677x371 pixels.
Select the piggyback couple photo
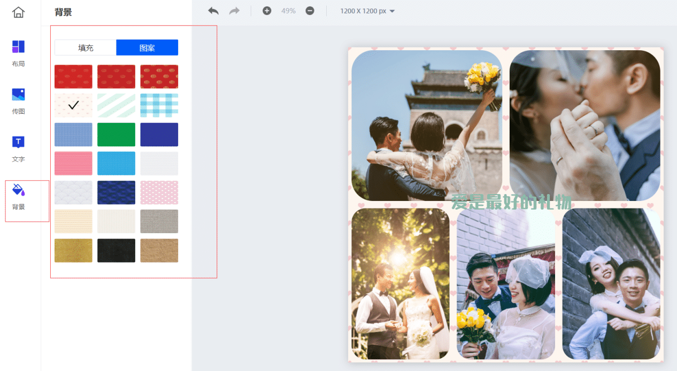coord(612,284)
